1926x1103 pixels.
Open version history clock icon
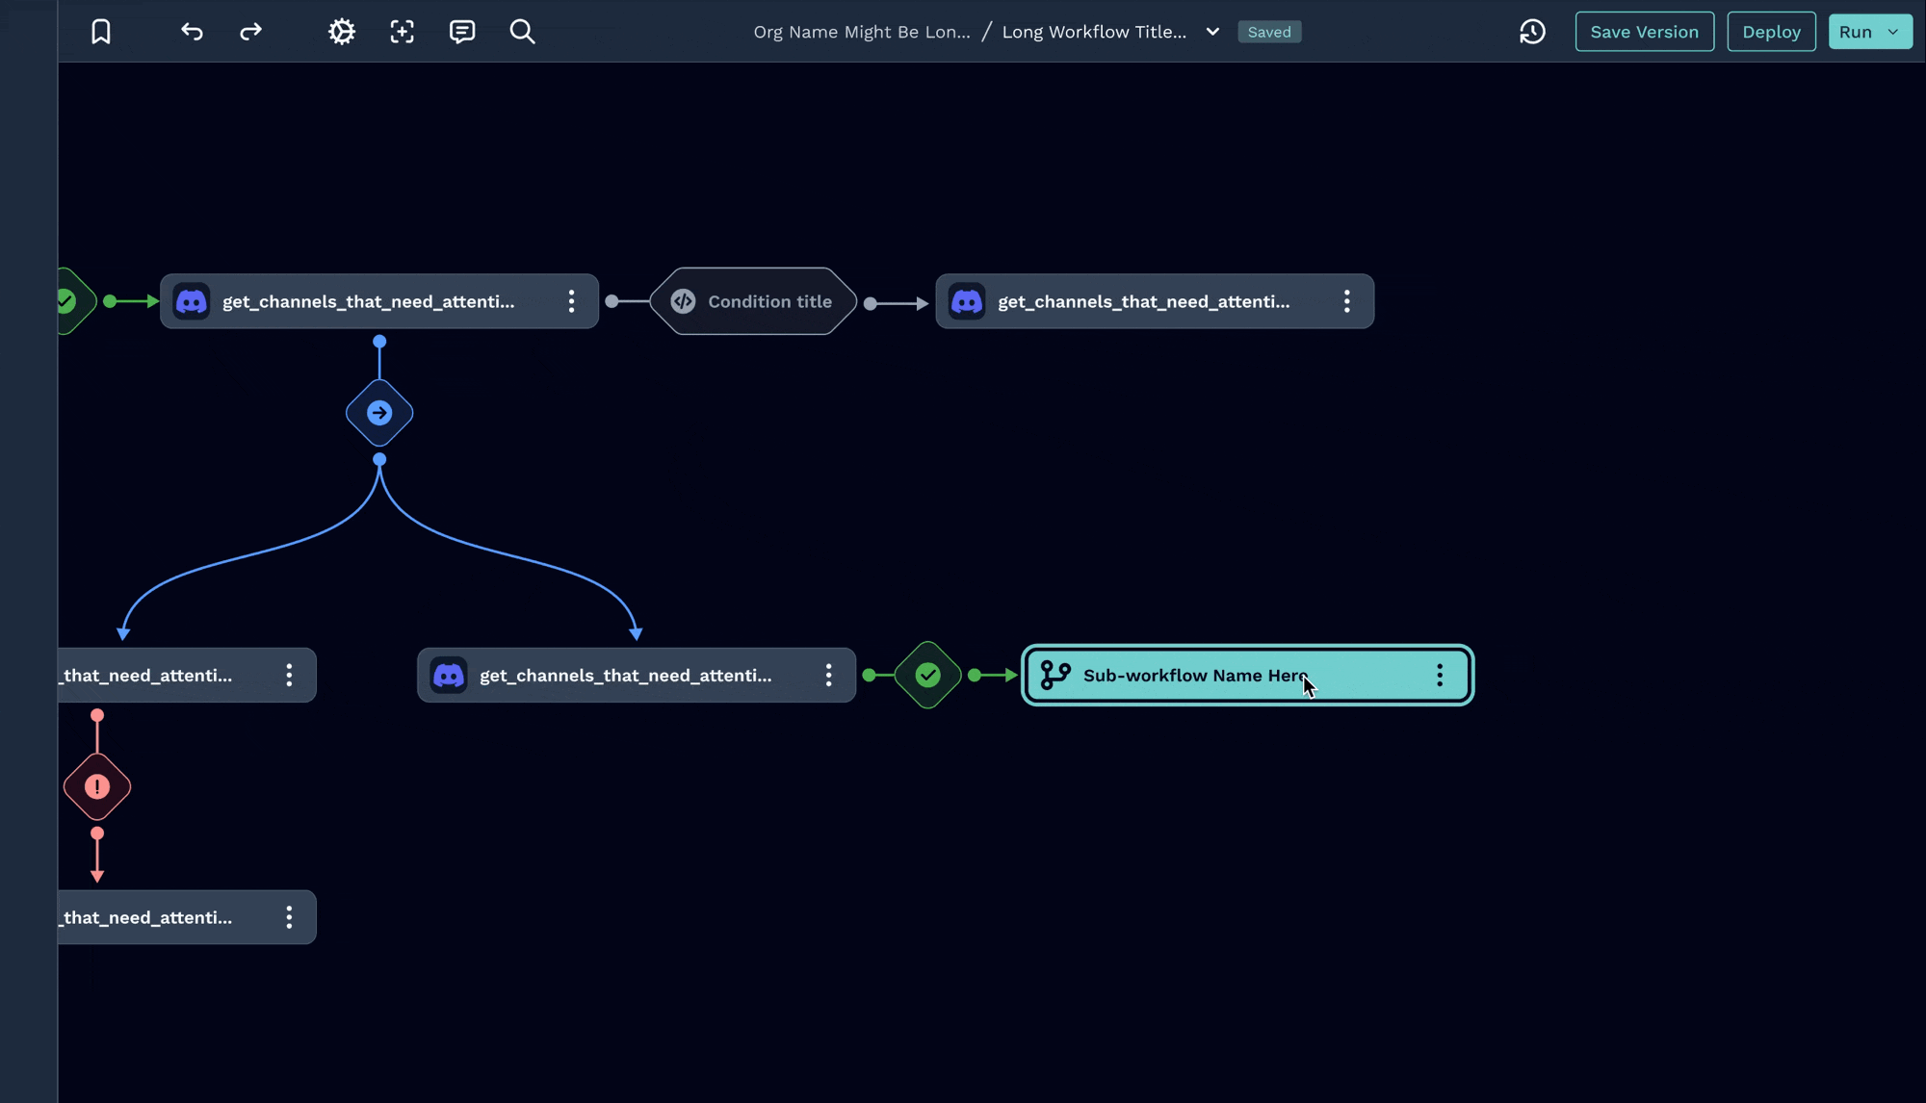coord(1532,32)
